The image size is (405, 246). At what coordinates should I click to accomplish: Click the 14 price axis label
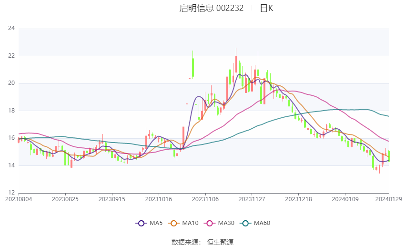click(11, 165)
